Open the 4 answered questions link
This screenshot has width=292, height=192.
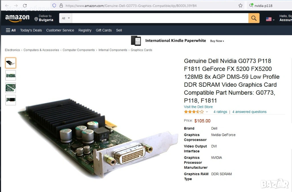(x=249, y=112)
